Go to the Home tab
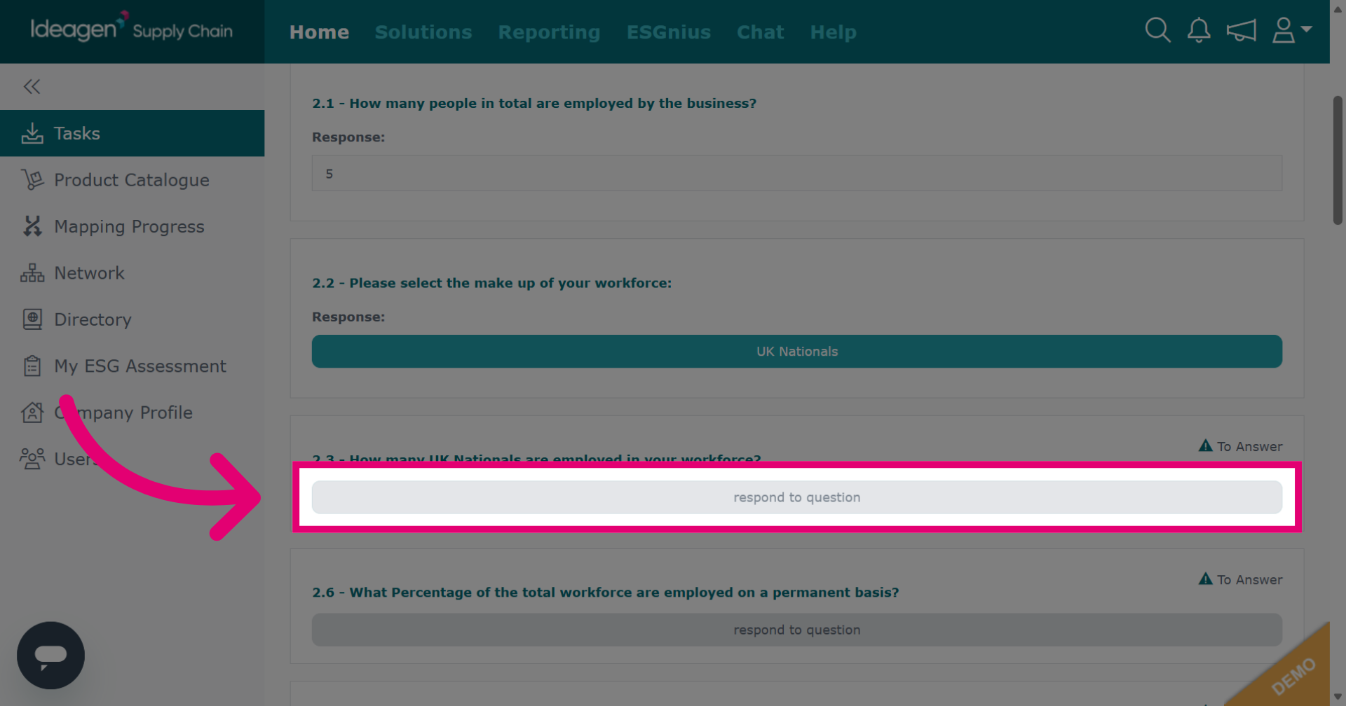 pyautogui.click(x=319, y=32)
